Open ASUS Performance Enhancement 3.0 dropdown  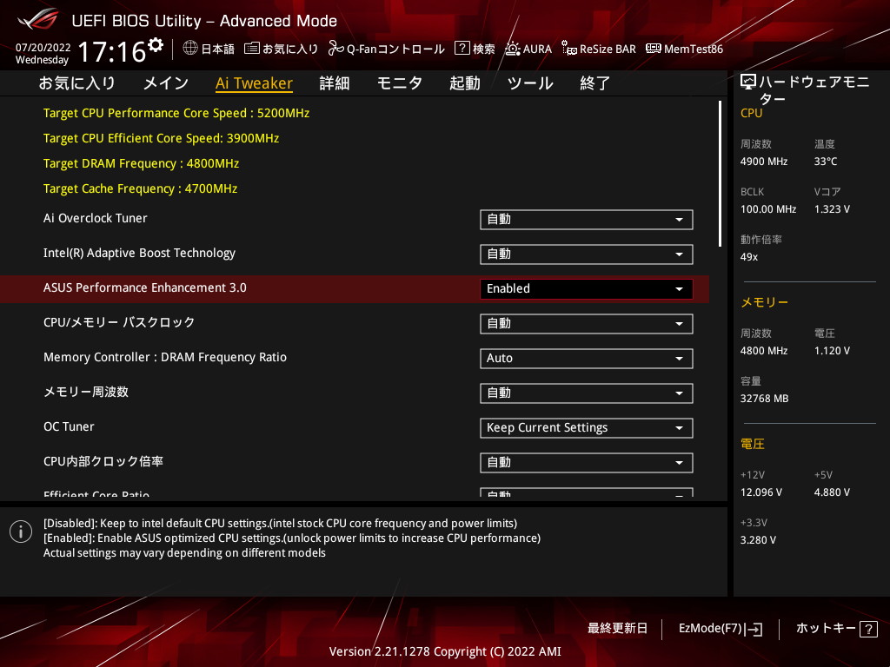(587, 288)
